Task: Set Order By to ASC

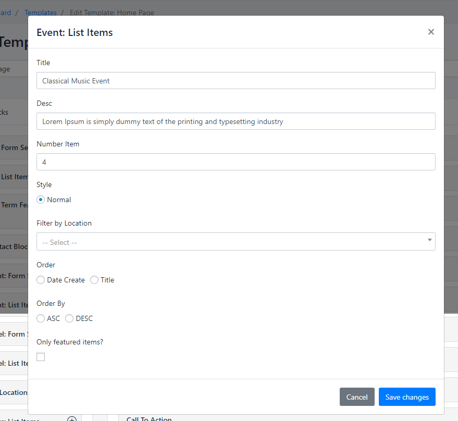Action: pyautogui.click(x=41, y=318)
